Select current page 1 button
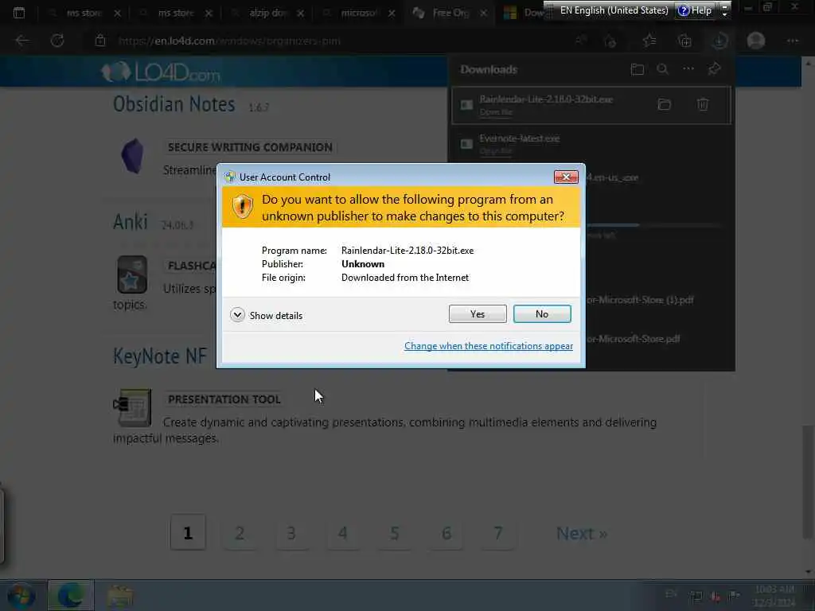Viewport: 815px width, 611px height. click(x=188, y=532)
